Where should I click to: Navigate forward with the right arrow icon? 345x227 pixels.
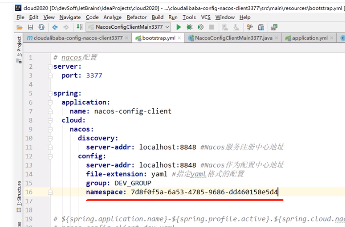(x=66, y=27)
